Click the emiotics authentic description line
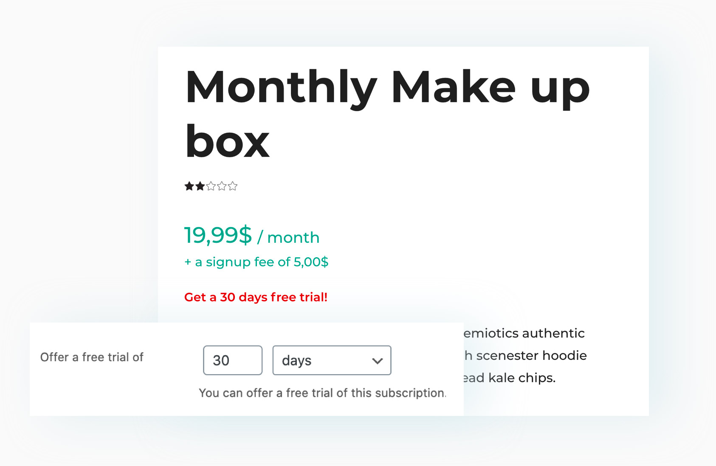Image resolution: width=716 pixels, height=466 pixels. click(x=524, y=333)
